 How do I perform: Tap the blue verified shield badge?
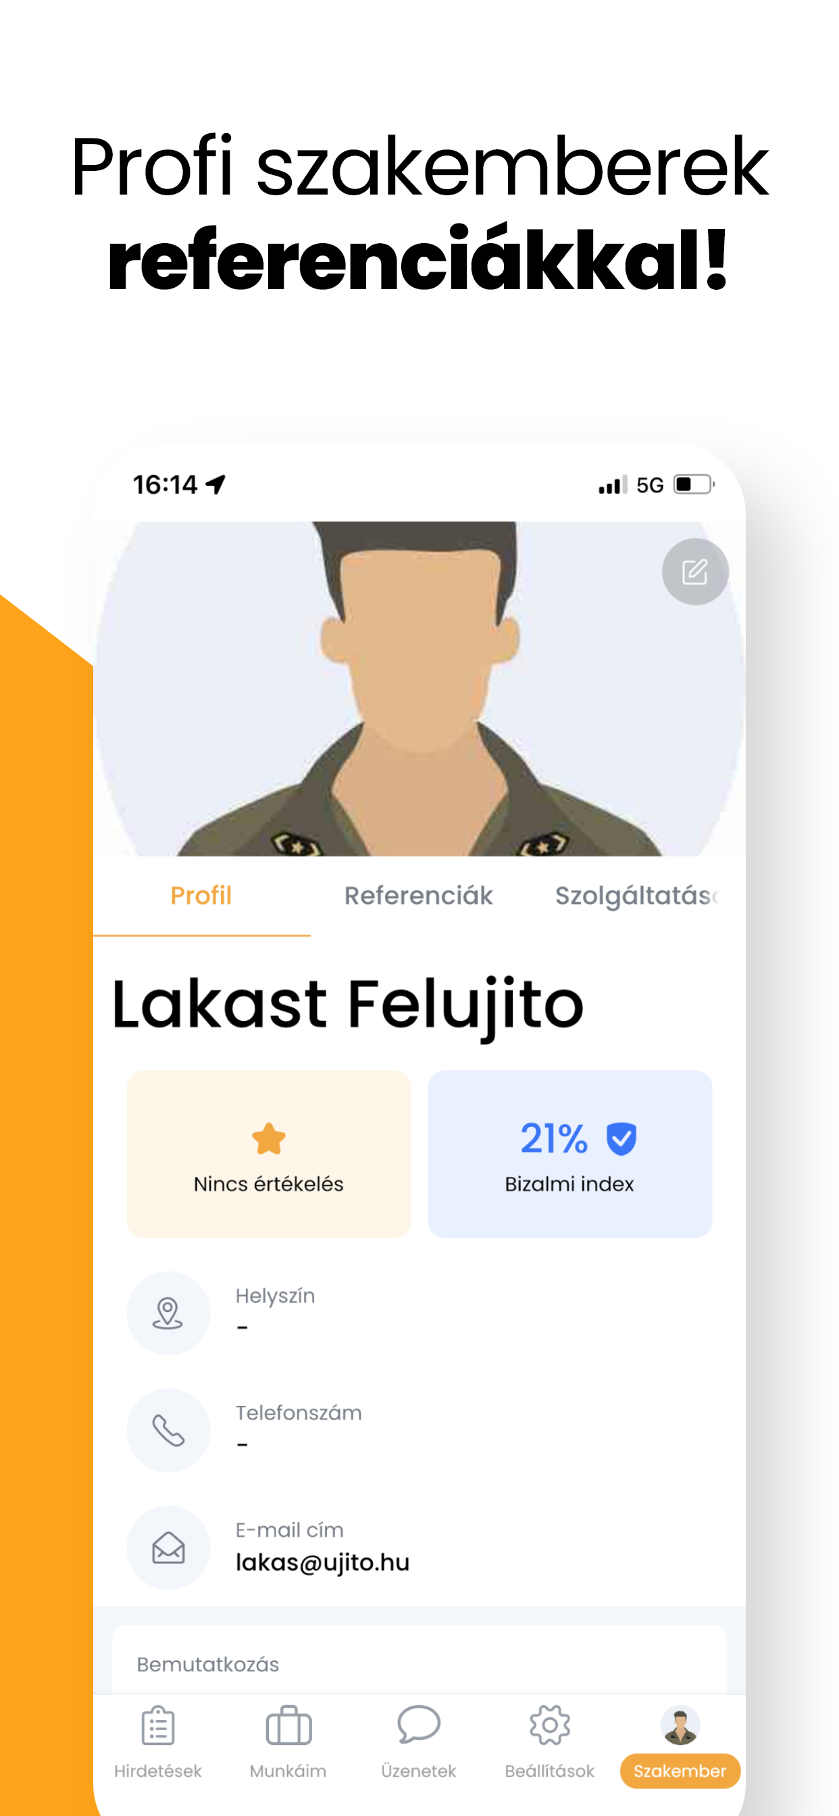(x=621, y=1138)
